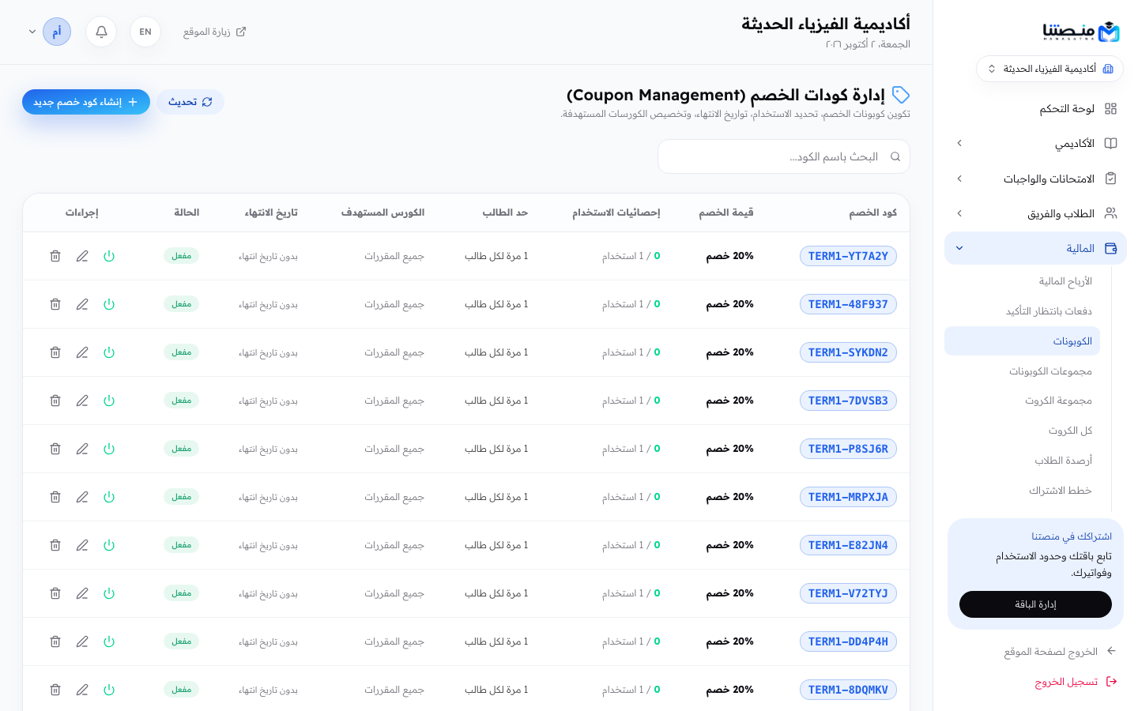
Task: Edit coupon TERM1-YT7A2Y
Action: coord(82,256)
